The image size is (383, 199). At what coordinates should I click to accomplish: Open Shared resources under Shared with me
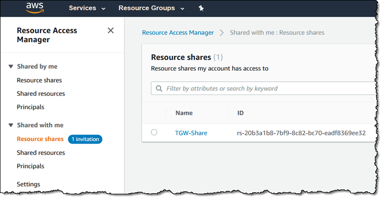(x=41, y=153)
